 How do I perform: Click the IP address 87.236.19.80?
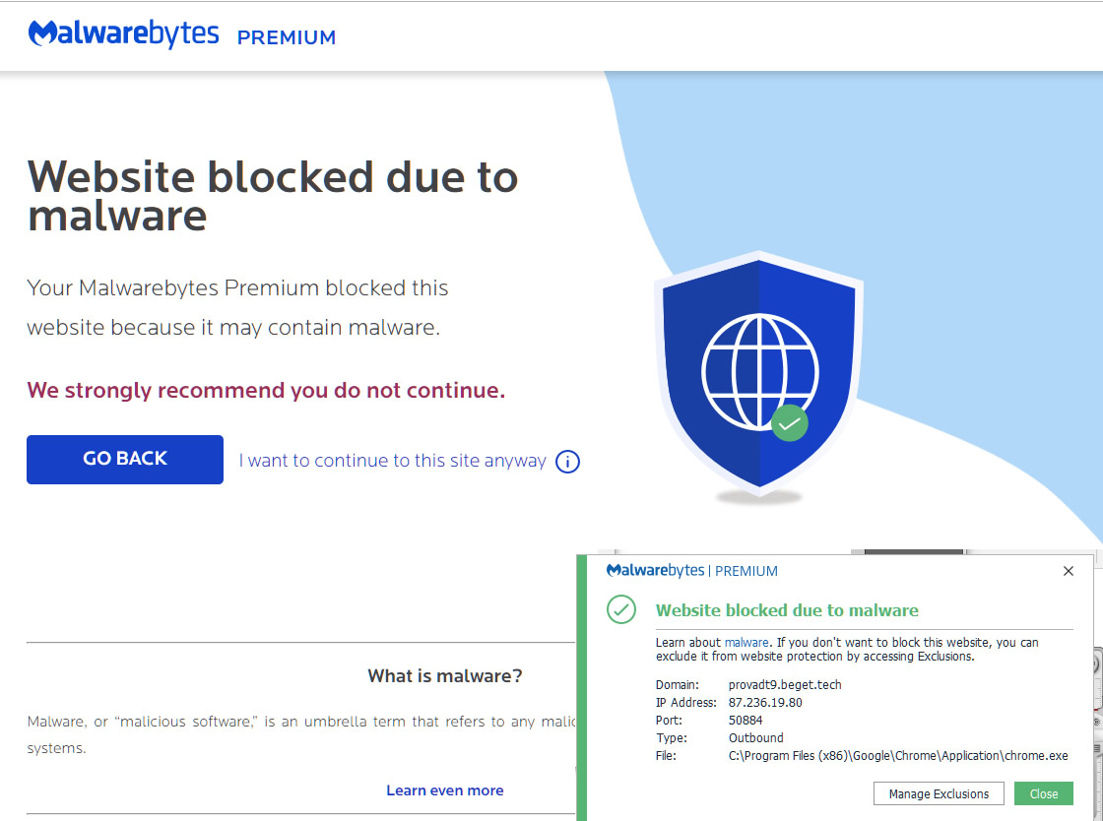coord(765,702)
